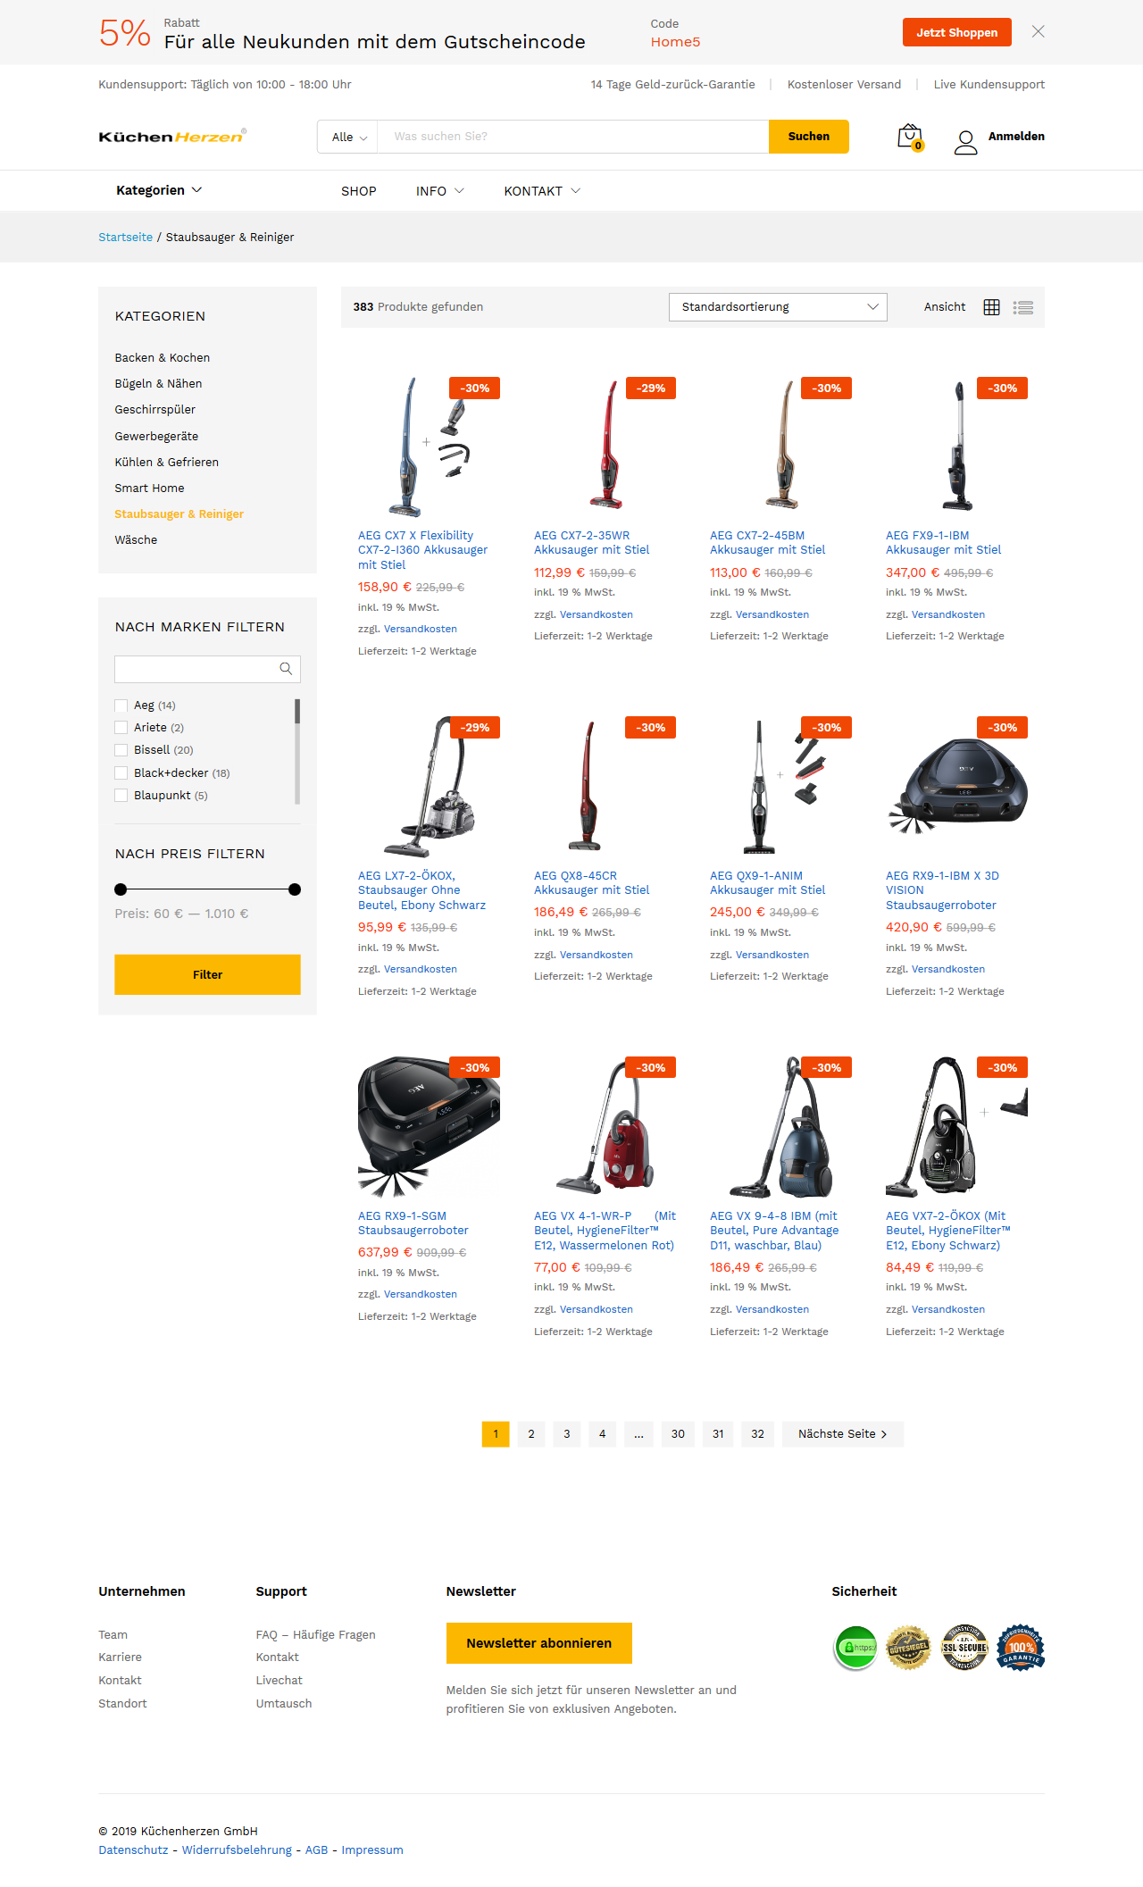Screen dimensions: 1143x1887
Task: Click the user account icon
Action: tap(965, 142)
